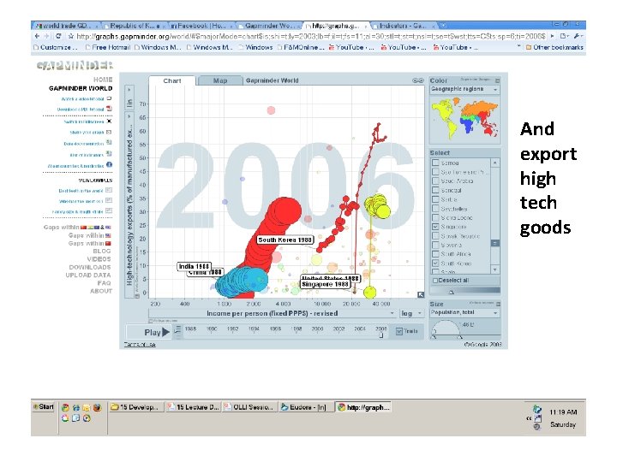The width and height of the screenshot is (617, 462).
Task: Click the Size panel options icon
Action: point(498,304)
